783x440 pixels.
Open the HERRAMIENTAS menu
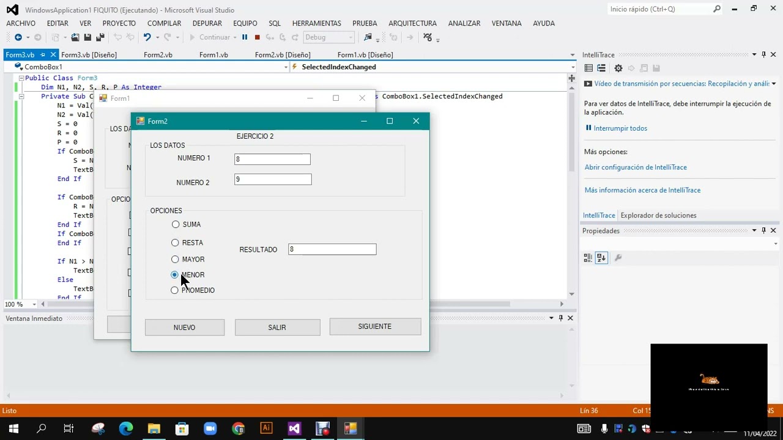tap(317, 23)
